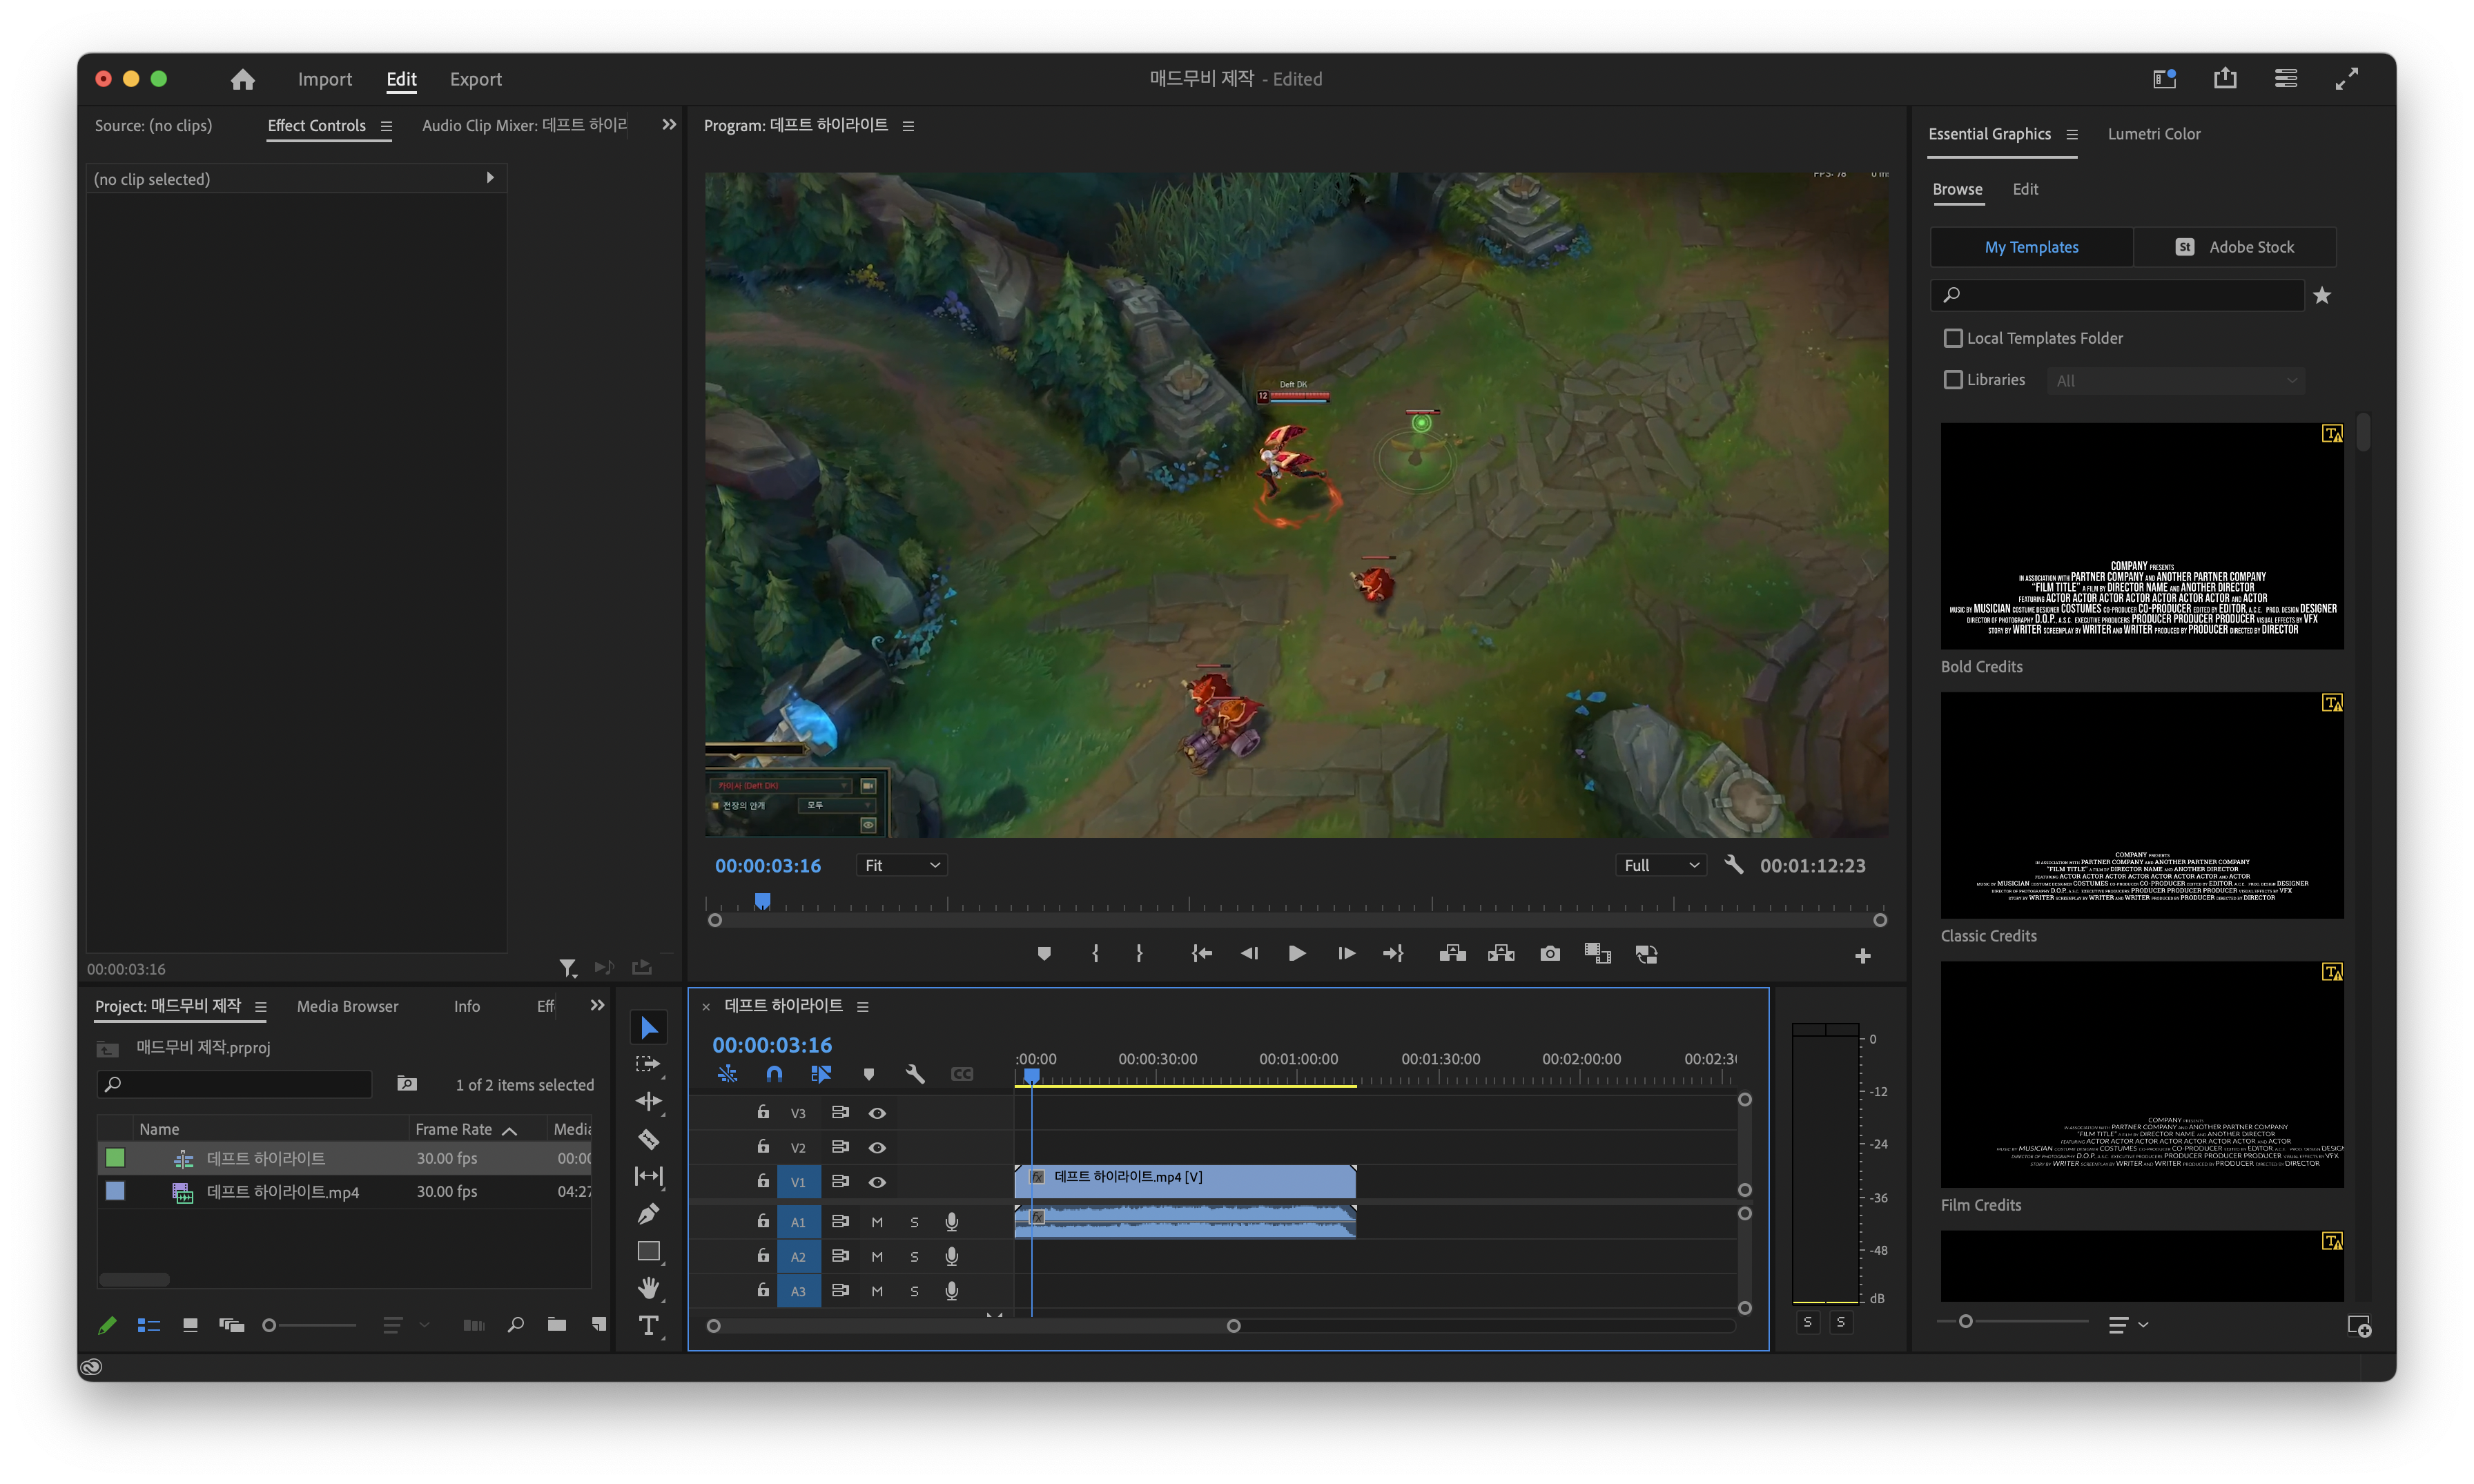Expand the hidden project panel tabs chevron

click(597, 1006)
